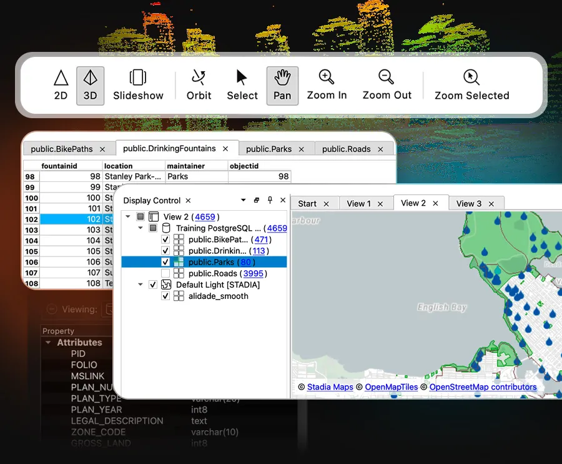Pin the Display Control panel

(270, 200)
